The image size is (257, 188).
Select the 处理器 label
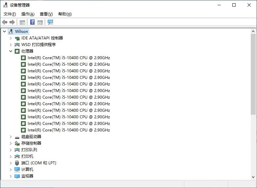click(x=27, y=51)
